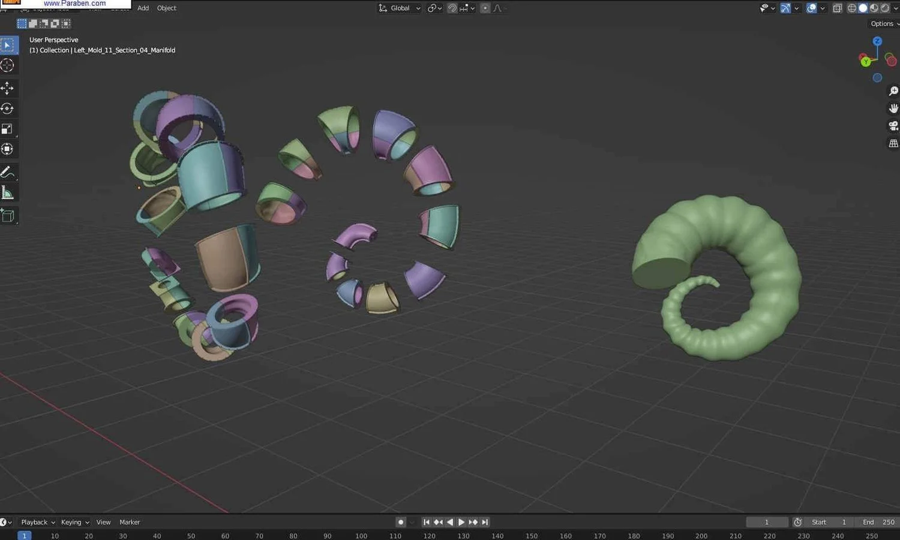This screenshot has height=540, width=900.
Task: Click the pan view hand icon
Action: pos(893,108)
